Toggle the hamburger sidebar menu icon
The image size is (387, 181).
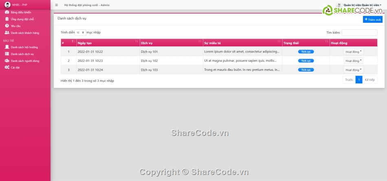[x=56, y=5]
